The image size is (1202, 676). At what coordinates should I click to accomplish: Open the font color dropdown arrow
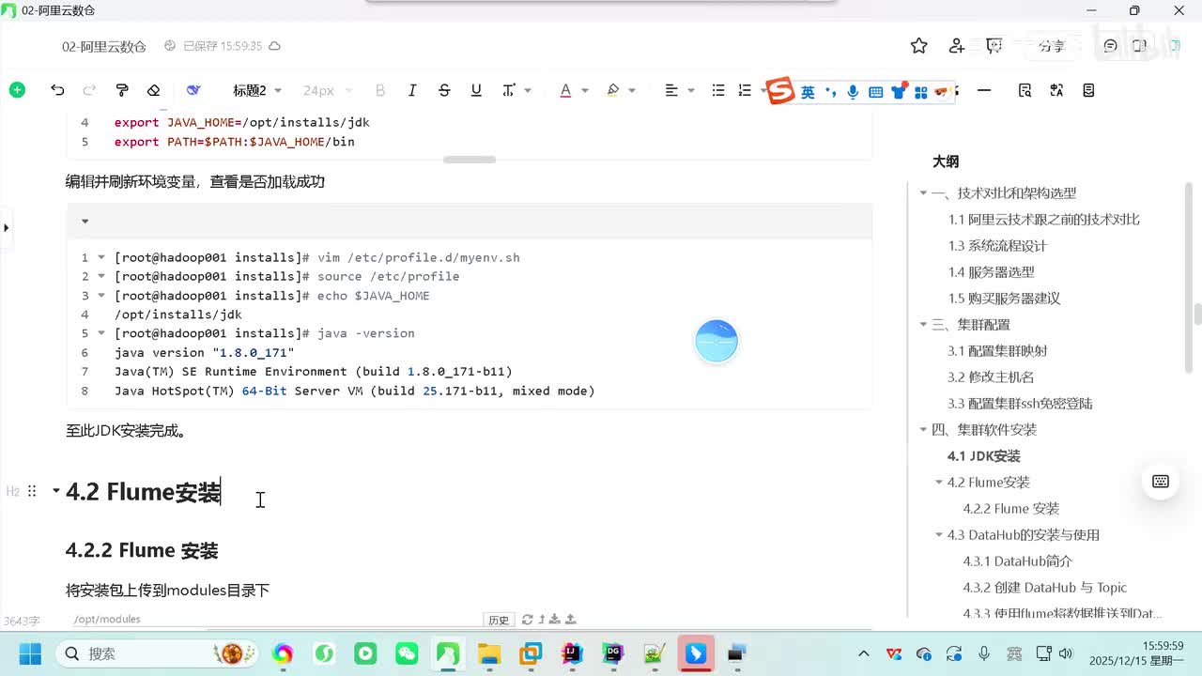point(584,90)
